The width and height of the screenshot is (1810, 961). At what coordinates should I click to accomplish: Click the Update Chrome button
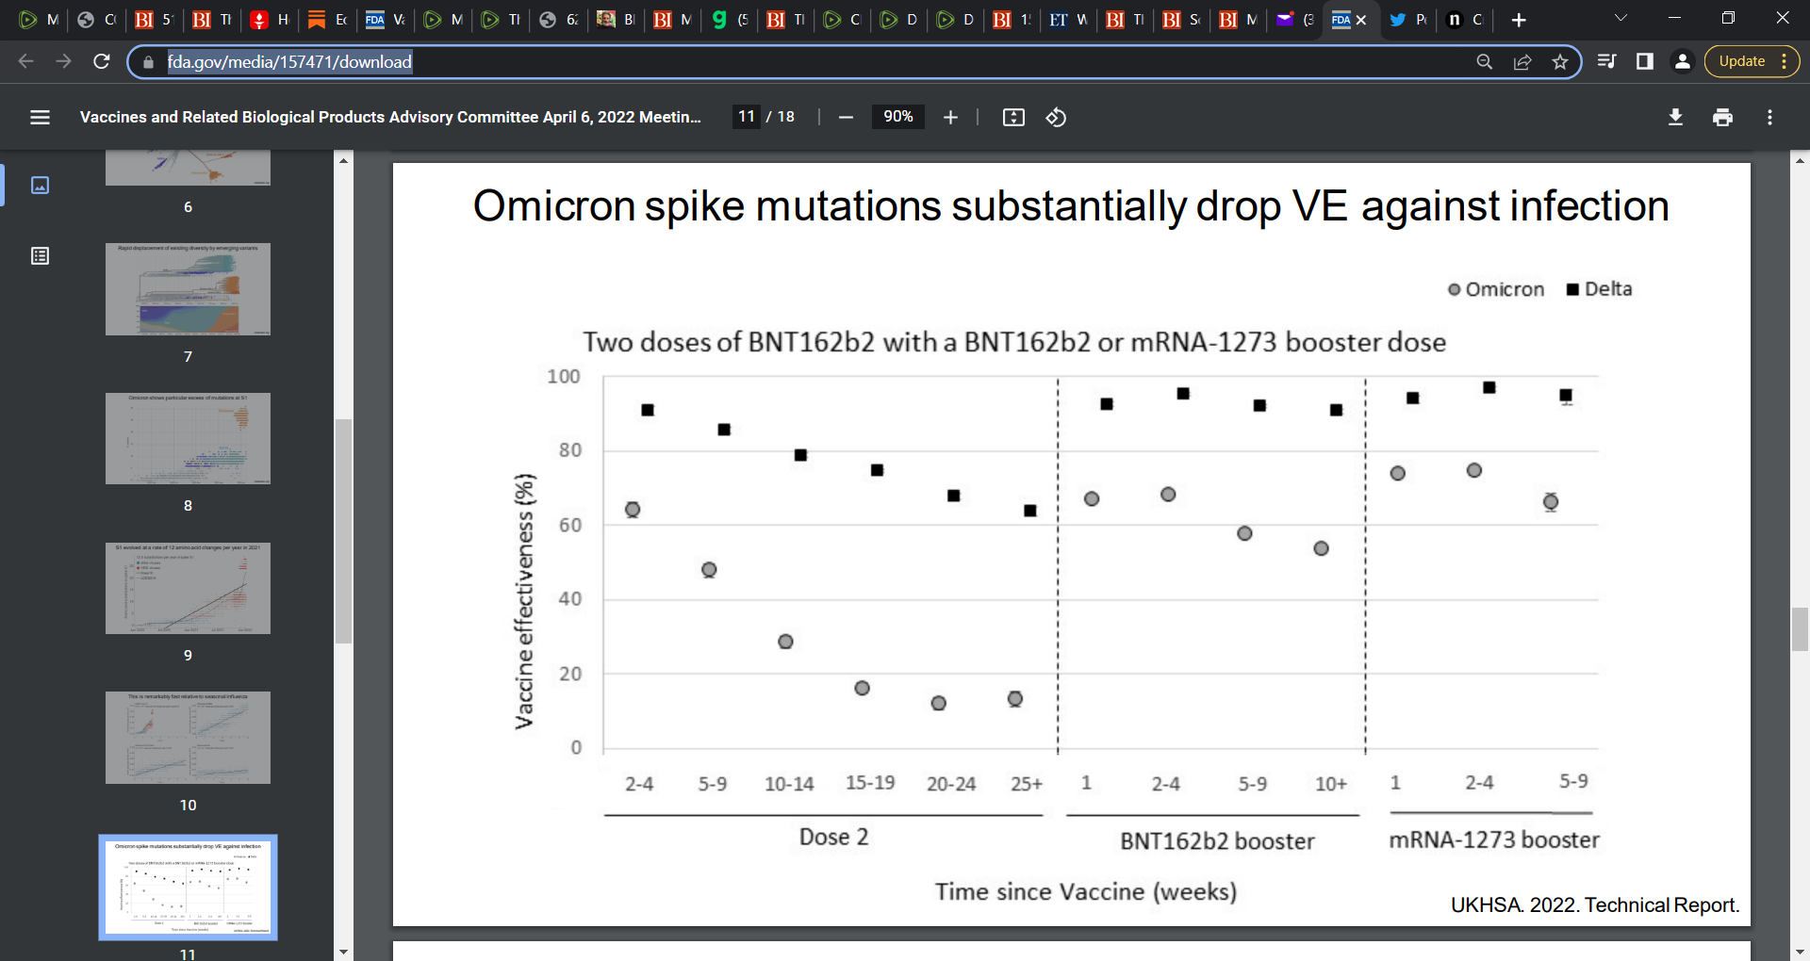point(1752,61)
